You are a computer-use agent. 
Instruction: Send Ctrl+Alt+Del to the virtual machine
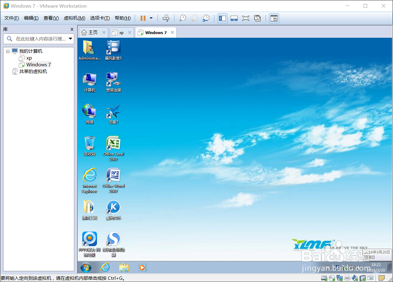[x=166, y=18]
